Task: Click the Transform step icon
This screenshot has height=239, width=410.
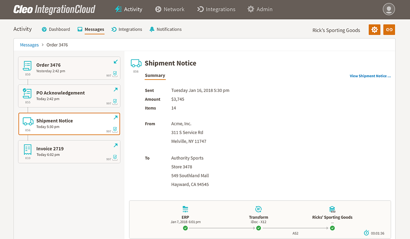Action: tap(258, 209)
